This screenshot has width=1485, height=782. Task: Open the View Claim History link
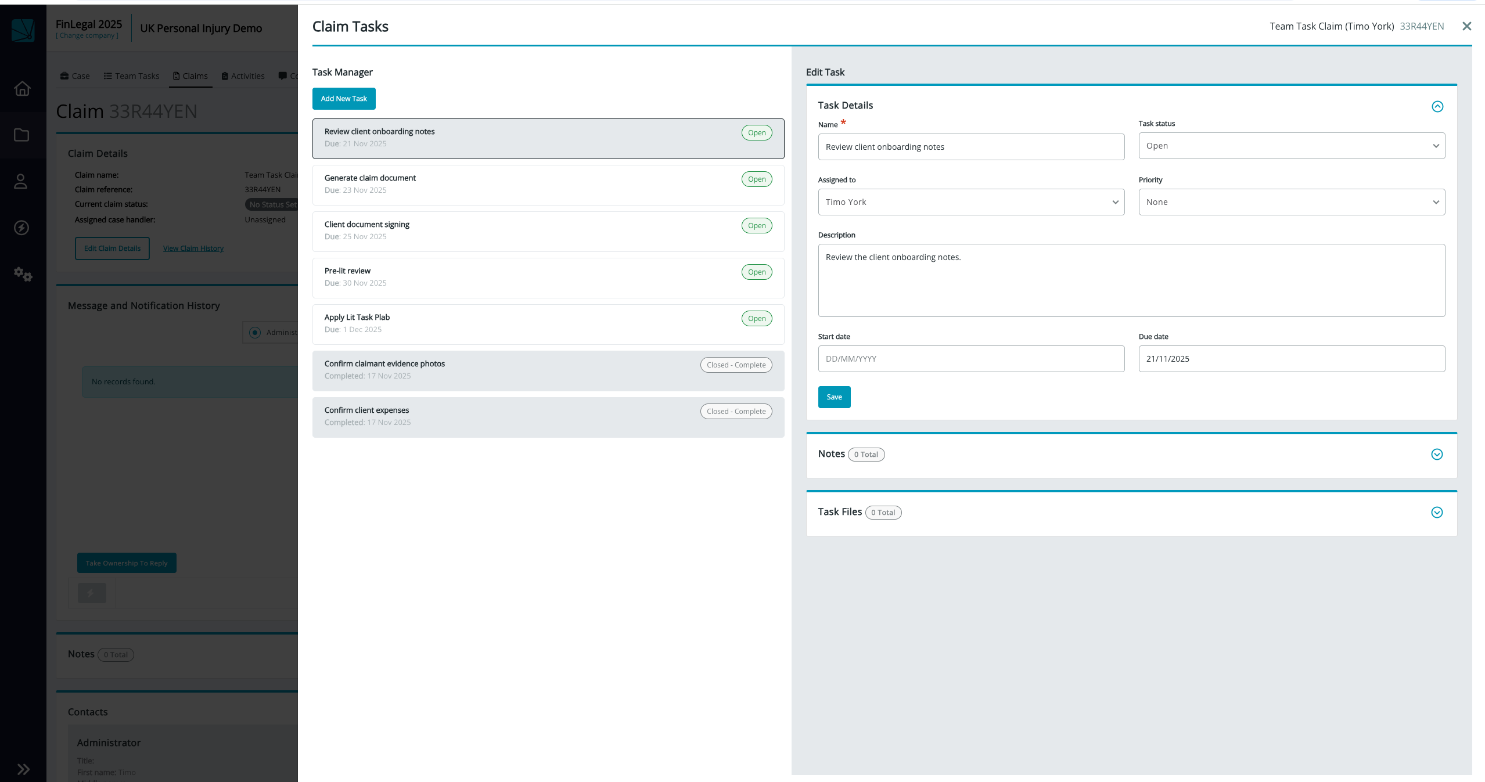(193, 248)
